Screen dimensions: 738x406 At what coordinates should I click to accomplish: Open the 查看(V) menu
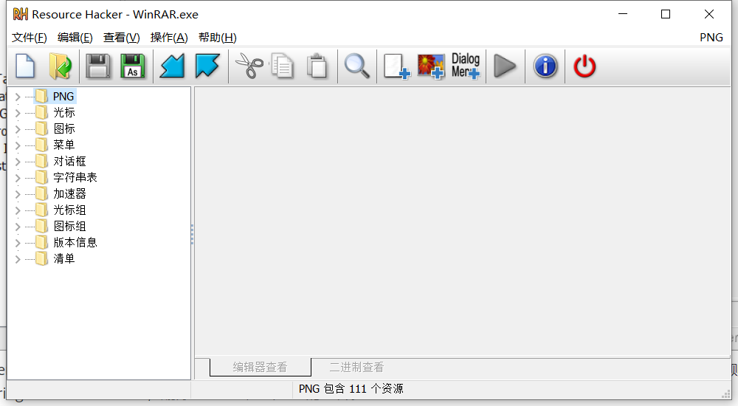[122, 37]
